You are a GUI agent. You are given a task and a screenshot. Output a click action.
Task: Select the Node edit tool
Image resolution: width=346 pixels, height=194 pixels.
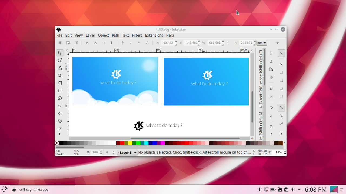coord(60,60)
